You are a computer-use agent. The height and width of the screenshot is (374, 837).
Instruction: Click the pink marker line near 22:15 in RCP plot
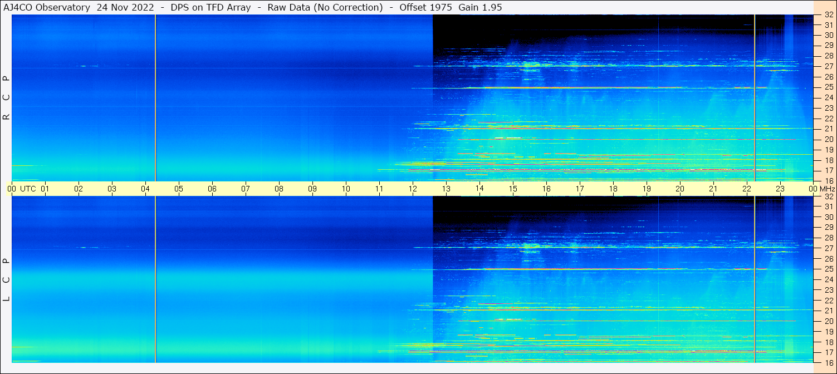tap(755, 98)
